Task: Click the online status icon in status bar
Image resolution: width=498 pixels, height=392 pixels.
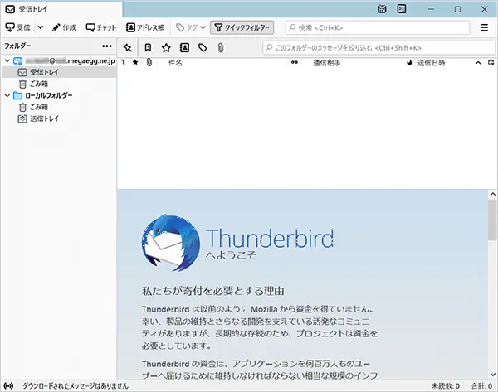Action: point(8,385)
